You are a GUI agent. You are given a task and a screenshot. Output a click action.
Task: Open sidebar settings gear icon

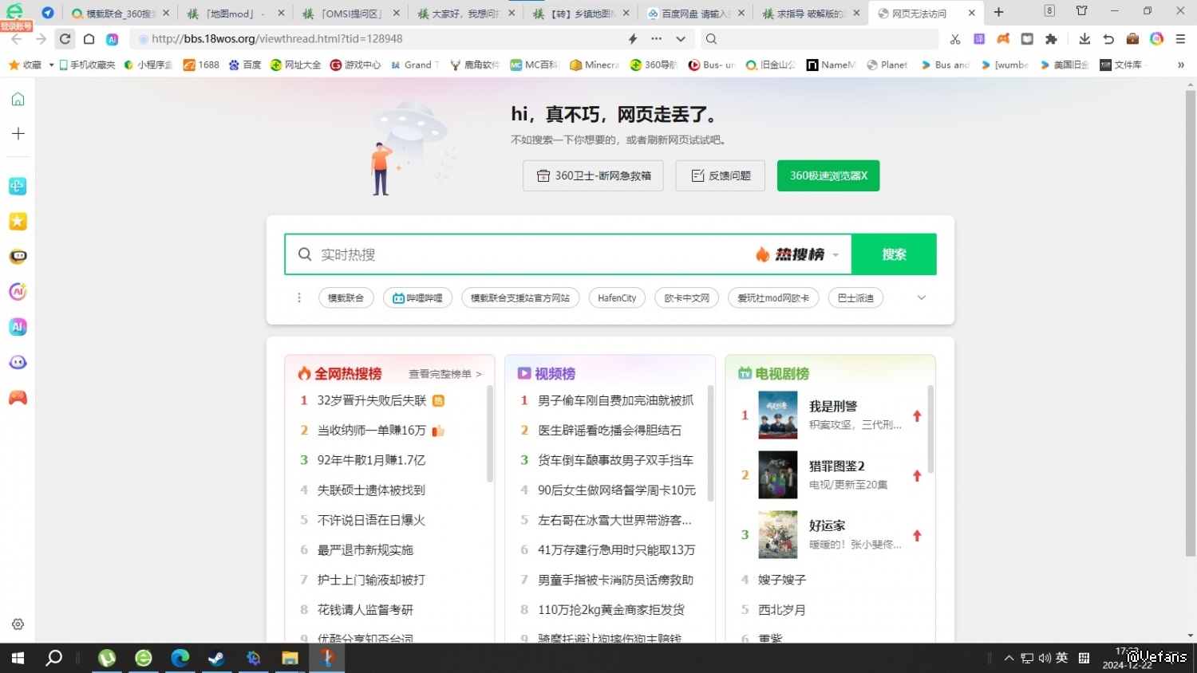(18, 624)
